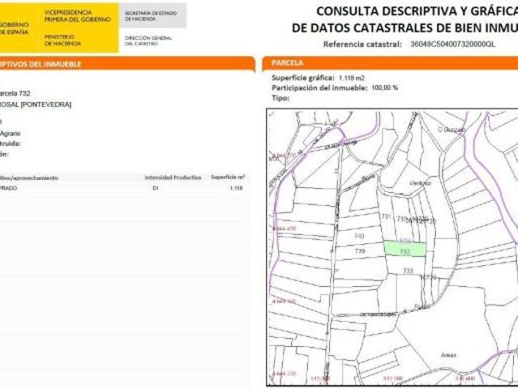The height and width of the screenshot is (389, 518).
Task: Click the 'ROSAL [PONTEVEDRA]' municipality line
Action: (36, 105)
